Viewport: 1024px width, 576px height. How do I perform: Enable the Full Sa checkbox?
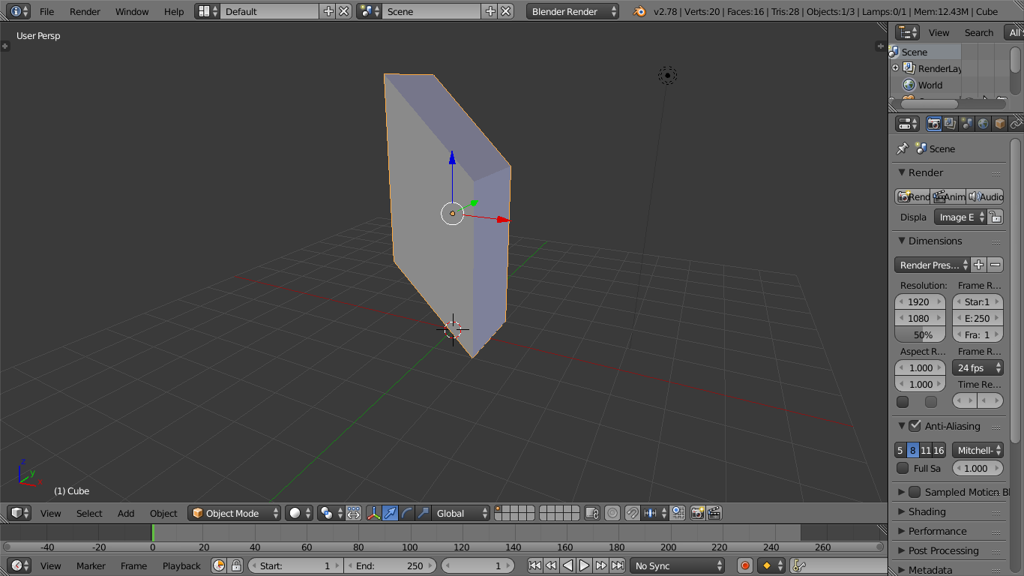[x=901, y=468]
